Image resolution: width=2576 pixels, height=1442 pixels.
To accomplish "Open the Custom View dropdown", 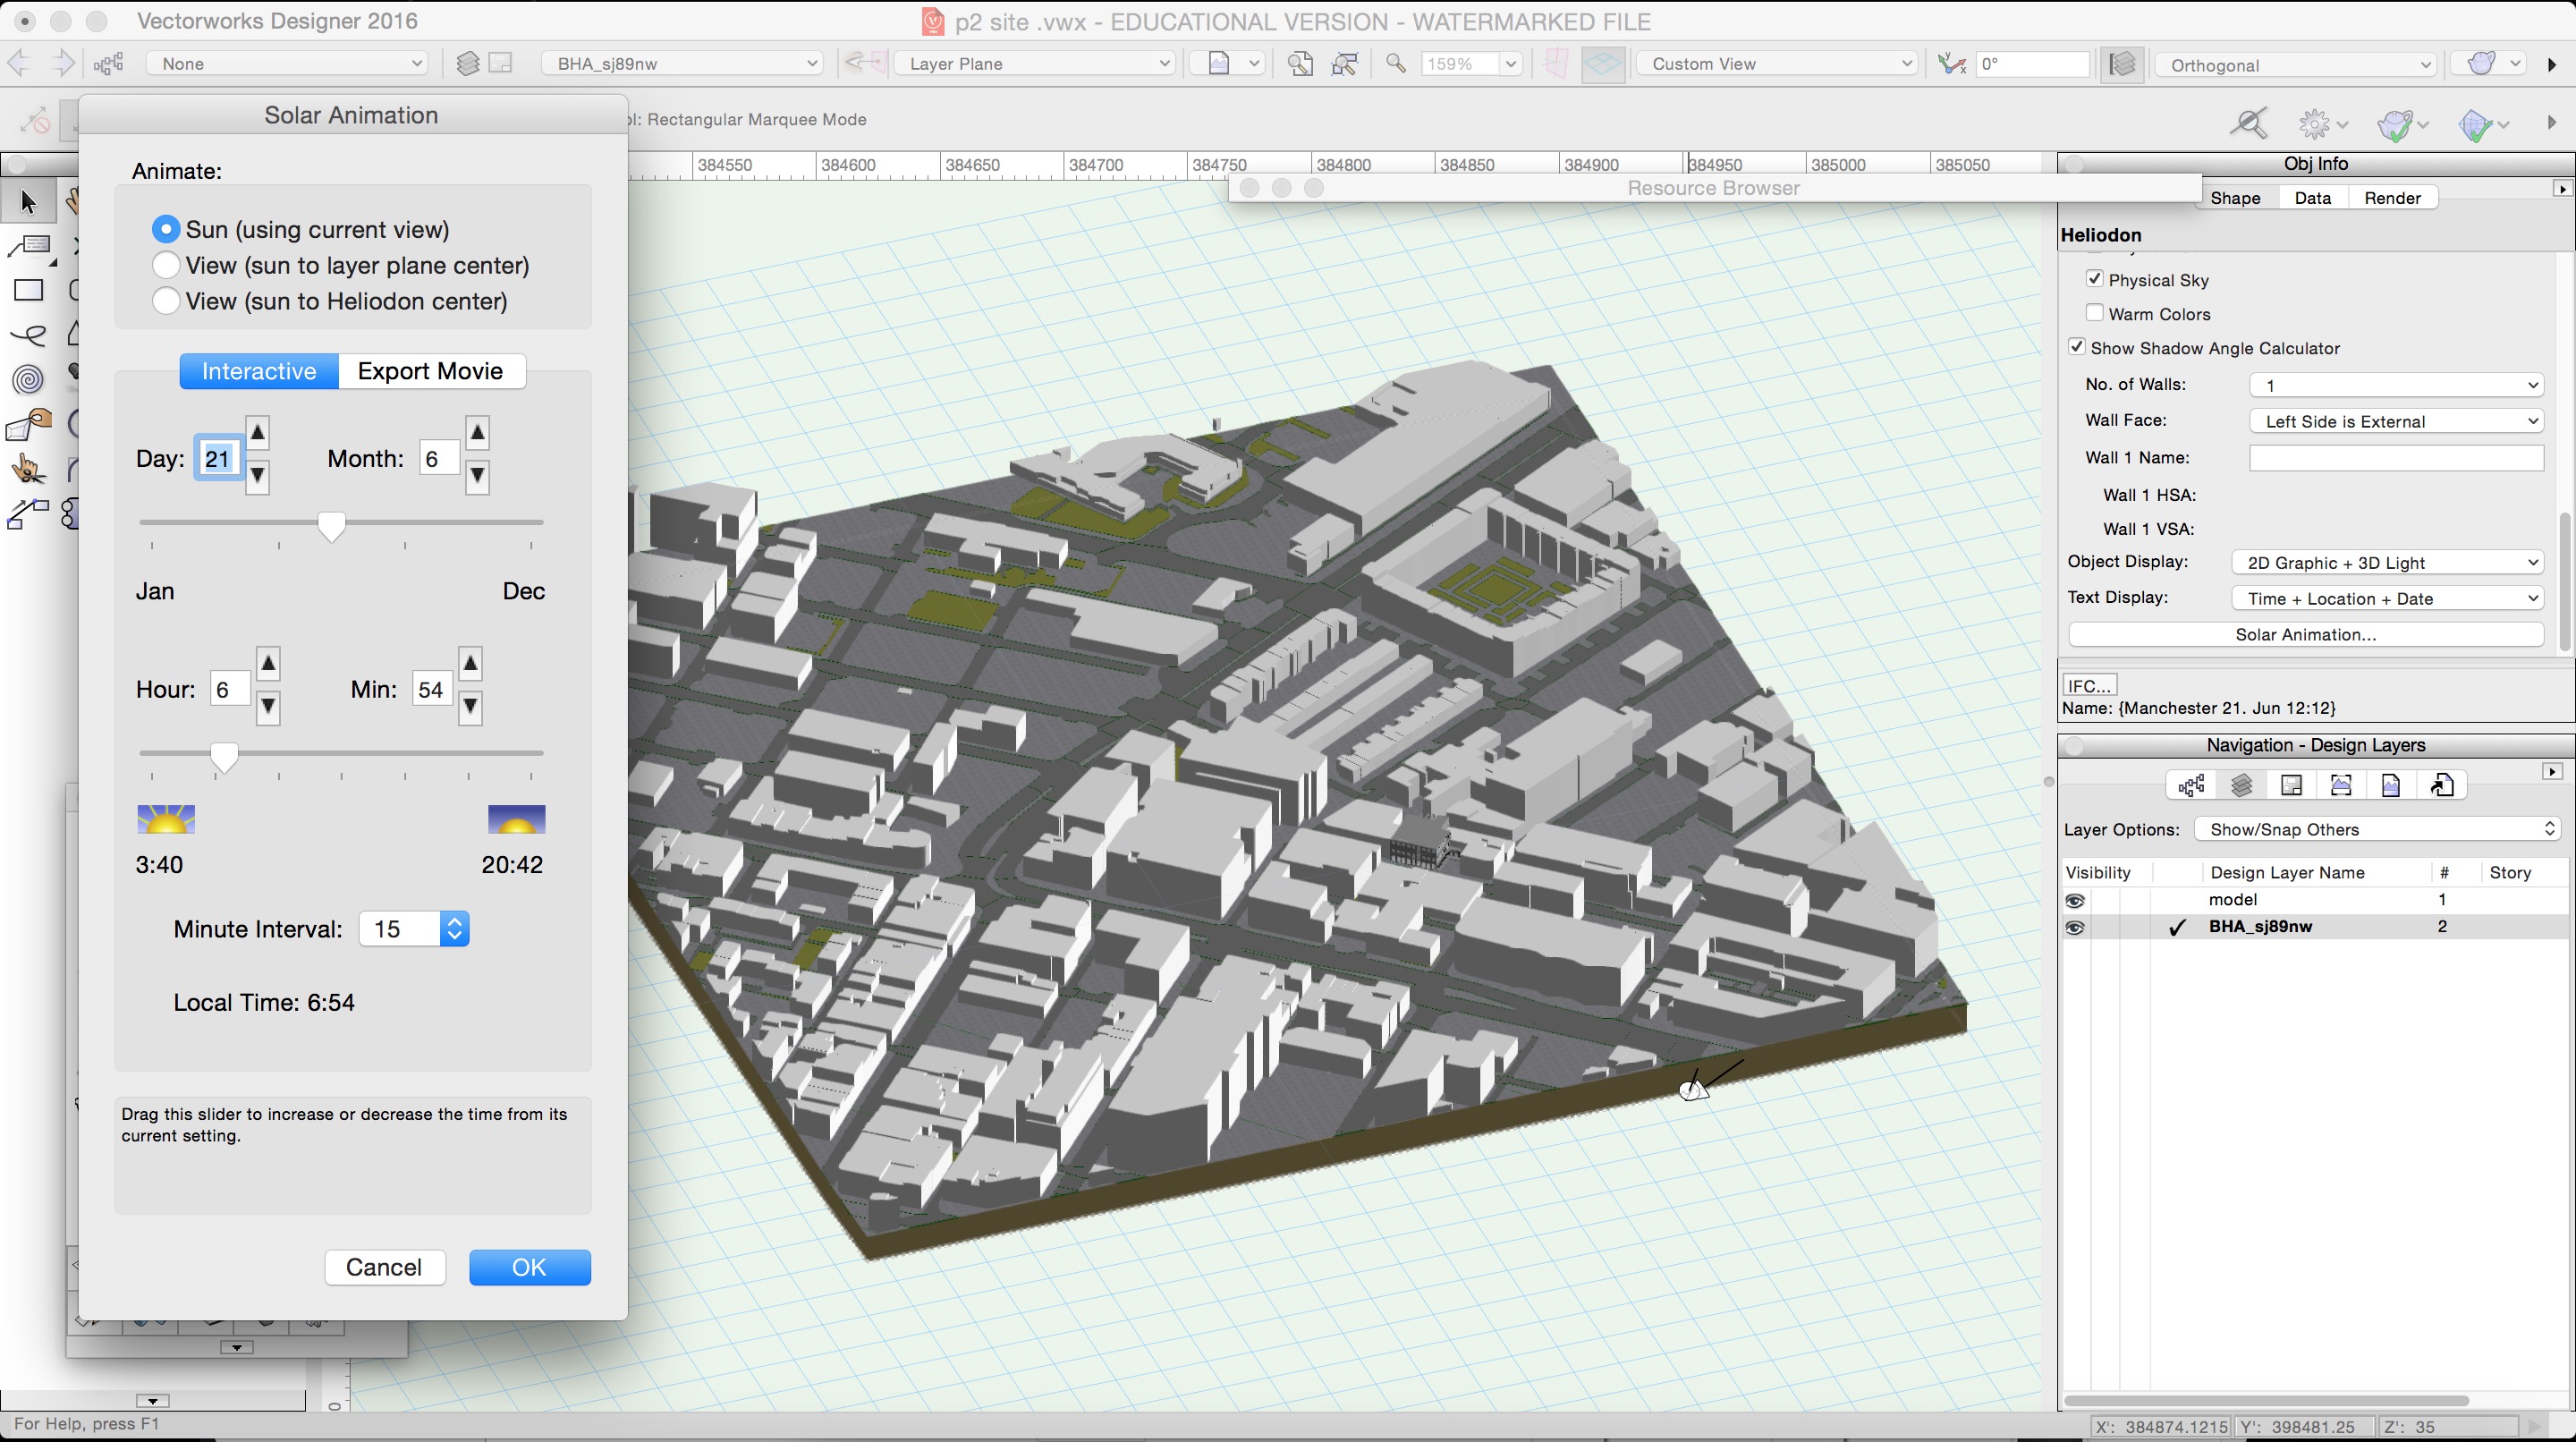I will (x=1777, y=63).
